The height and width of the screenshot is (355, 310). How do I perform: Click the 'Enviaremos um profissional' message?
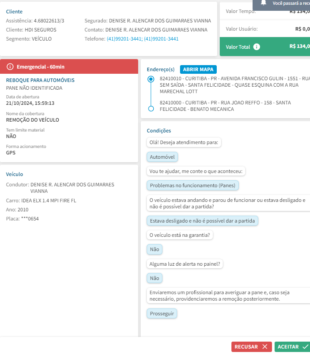228,295
